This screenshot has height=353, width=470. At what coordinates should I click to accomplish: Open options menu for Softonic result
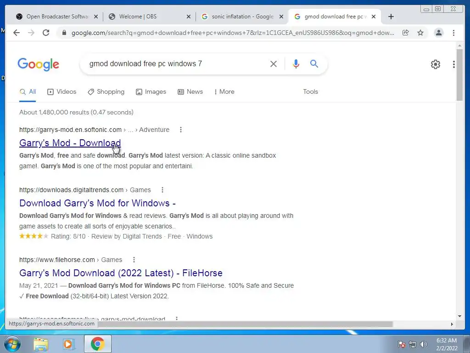click(181, 130)
